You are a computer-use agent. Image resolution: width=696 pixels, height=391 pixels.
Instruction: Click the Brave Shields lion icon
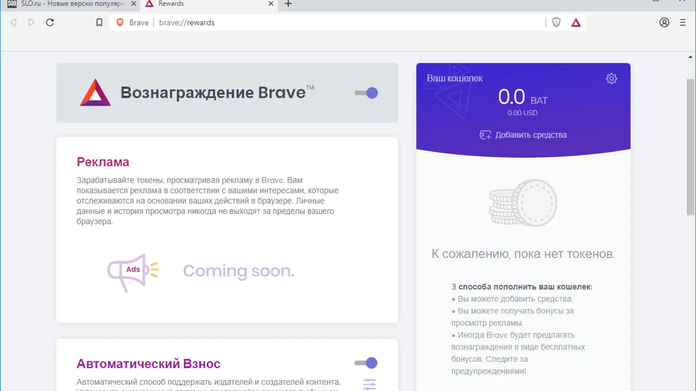pos(556,22)
